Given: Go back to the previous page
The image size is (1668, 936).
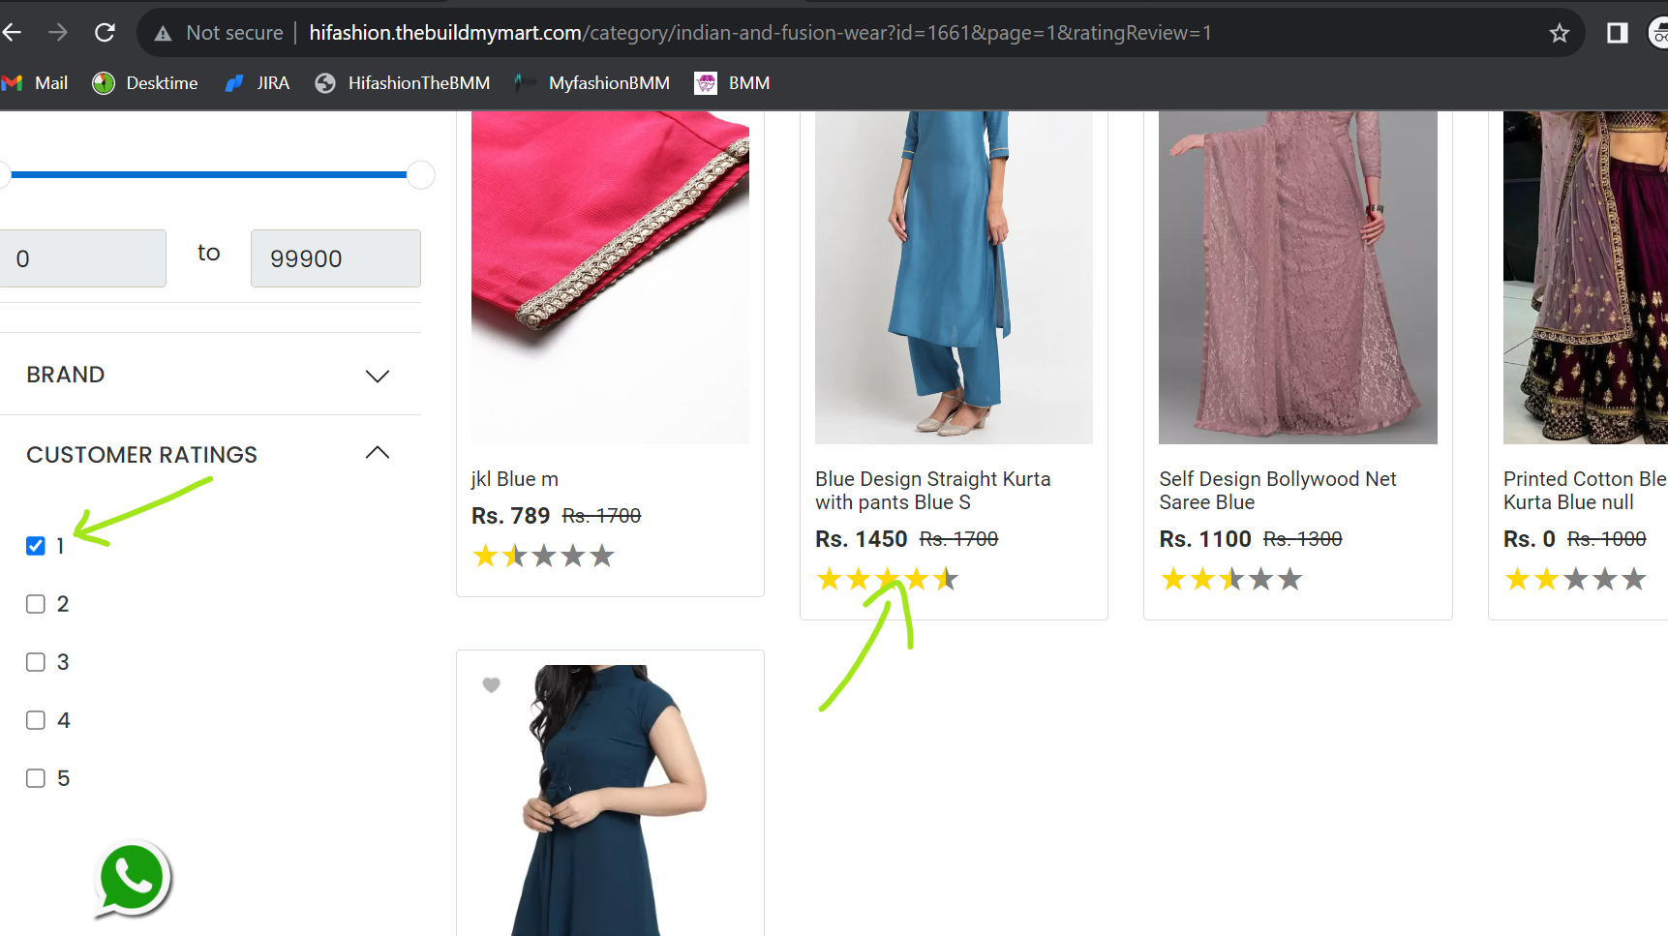Looking at the screenshot, I should [x=12, y=33].
